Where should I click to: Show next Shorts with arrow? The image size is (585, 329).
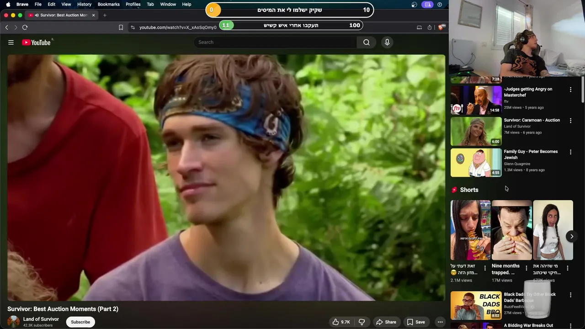pos(571,236)
